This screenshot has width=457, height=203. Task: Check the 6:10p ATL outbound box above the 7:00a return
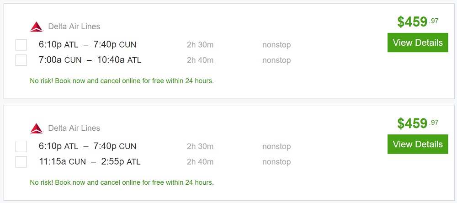point(21,45)
